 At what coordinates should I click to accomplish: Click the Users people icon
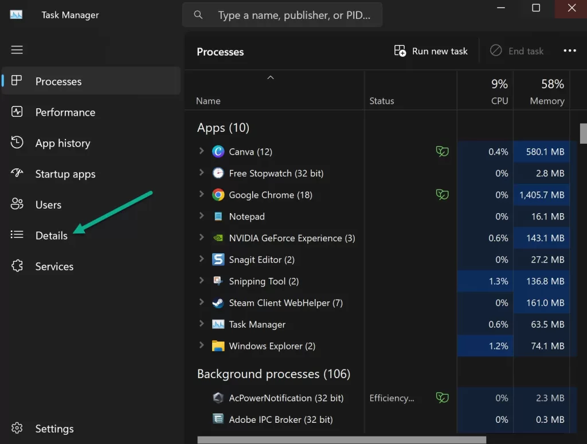pos(17,204)
